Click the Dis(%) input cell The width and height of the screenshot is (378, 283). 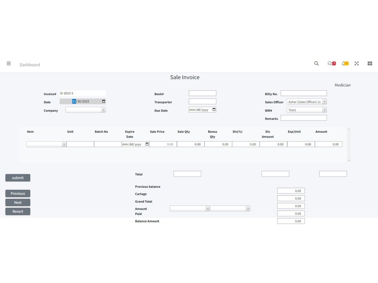coord(246,144)
